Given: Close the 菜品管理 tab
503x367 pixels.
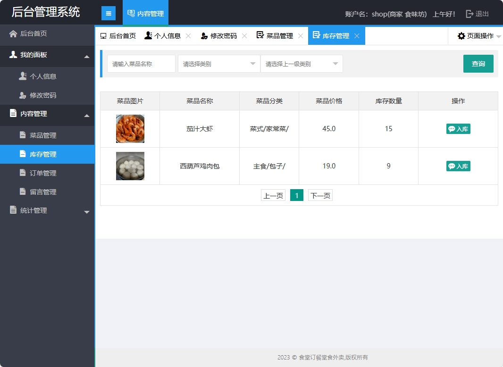Looking at the screenshot, I should pyautogui.click(x=300, y=35).
